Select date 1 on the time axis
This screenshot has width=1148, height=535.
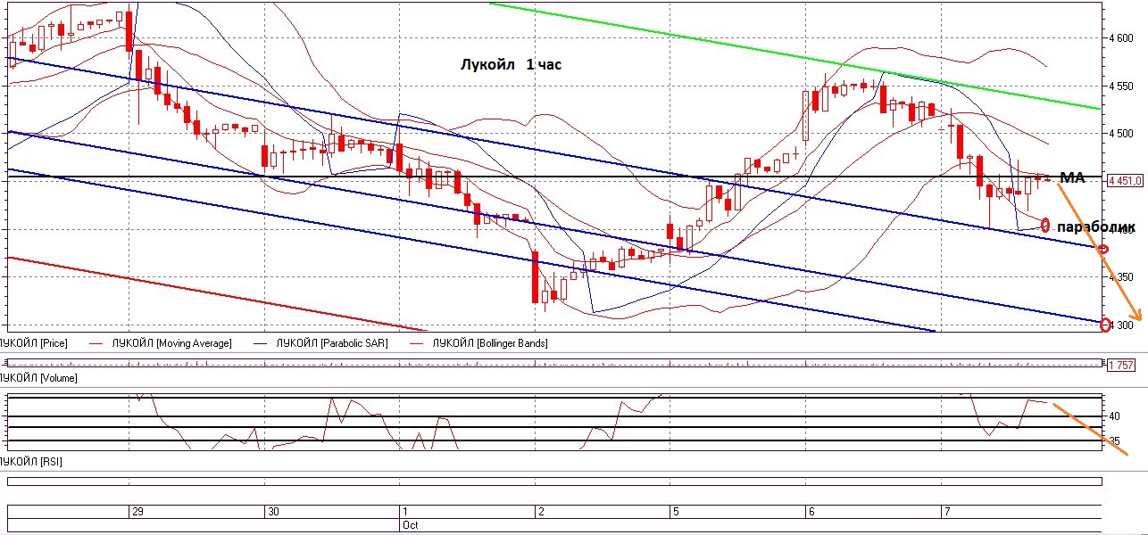pyautogui.click(x=405, y=512)
